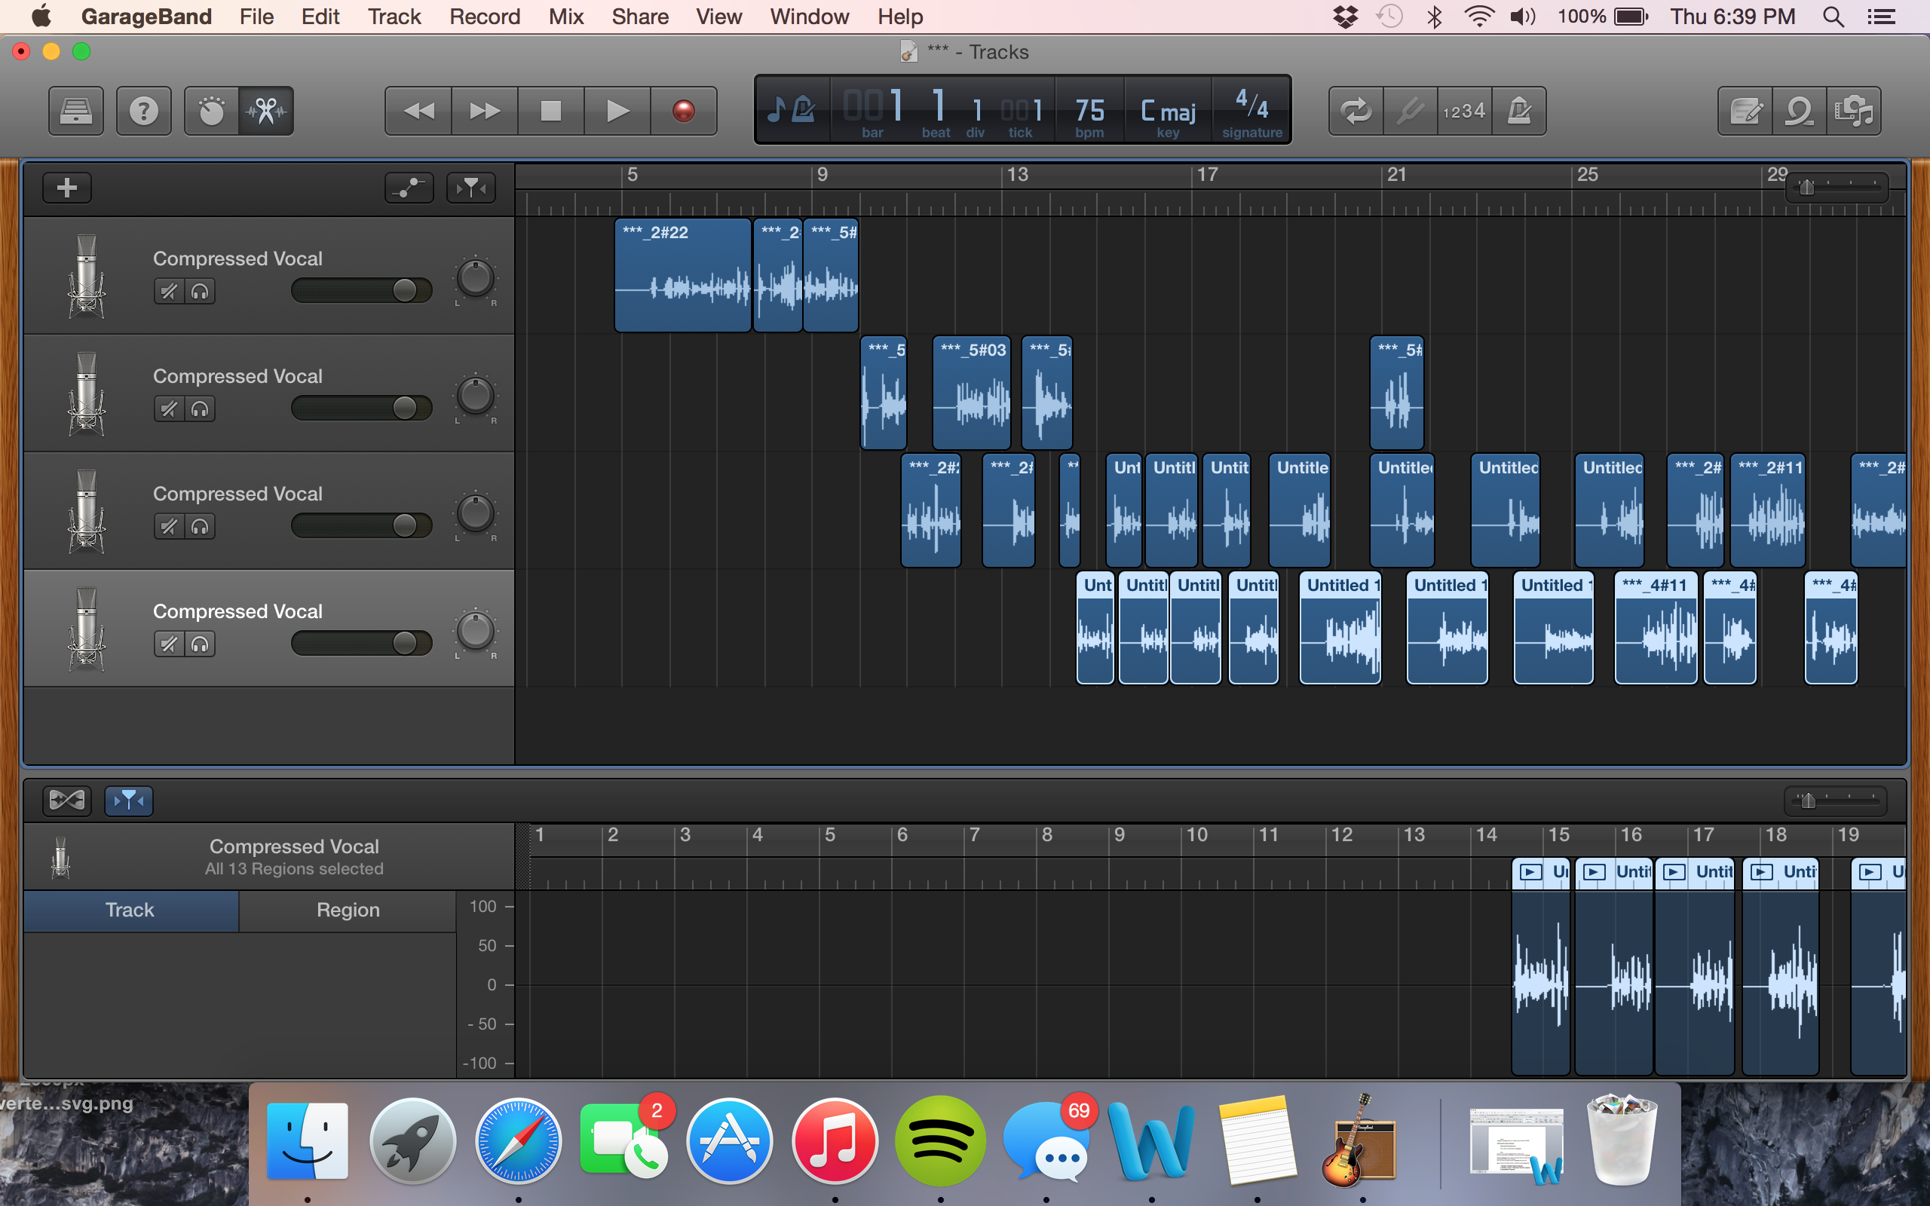Screen dimensions: 1930x1206
Task: Select the Track tab in lower panel
Action: [x=130, y=910]
